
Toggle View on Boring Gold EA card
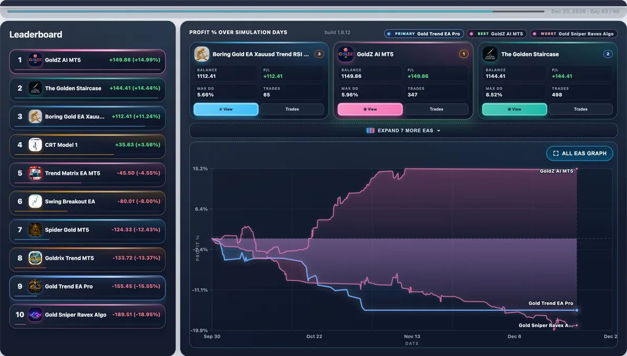click(226, 110)
